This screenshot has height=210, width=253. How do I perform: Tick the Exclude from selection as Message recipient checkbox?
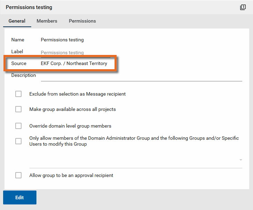click(18, 94)
